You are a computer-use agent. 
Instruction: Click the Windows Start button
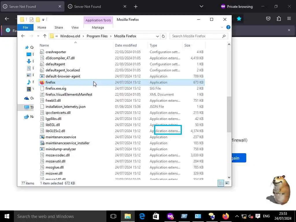(7, 216)
